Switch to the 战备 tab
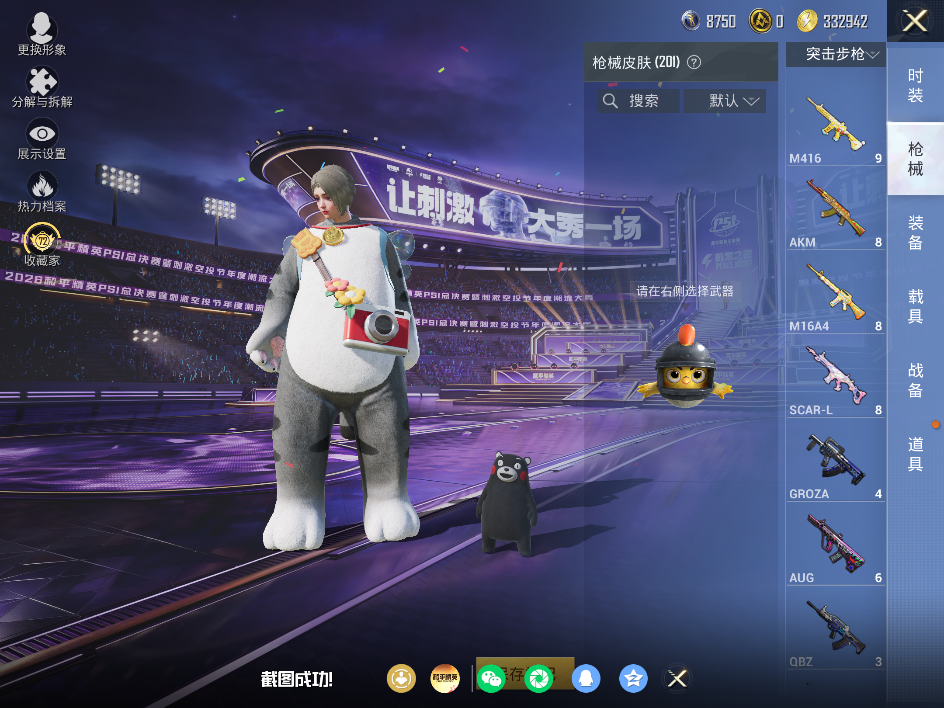This screenshot has height=708, width=944. coord(915,380)
